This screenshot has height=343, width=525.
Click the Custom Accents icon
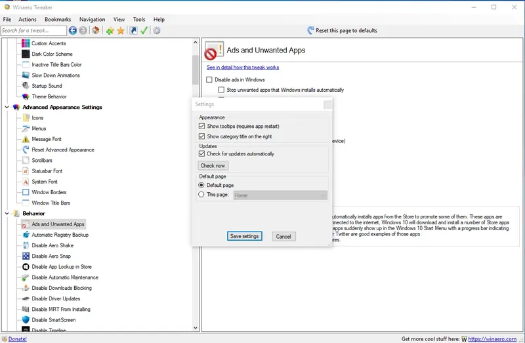26,43
